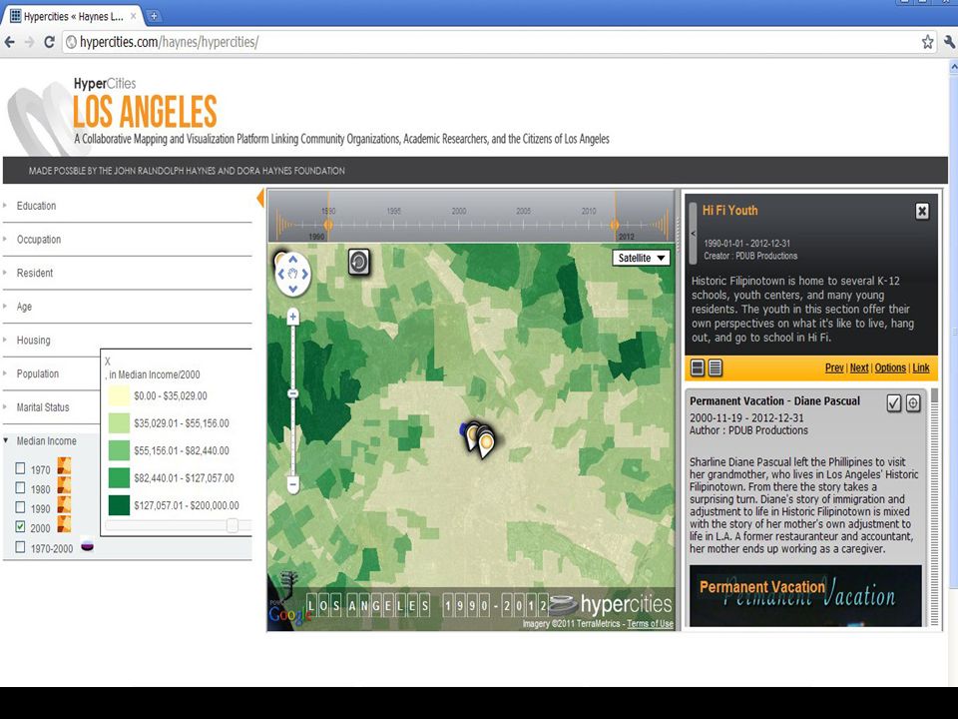Image resolution: width=958 pixels, height=719 pixels.
Task: Go back with browser back arrow
Action: [10, 42]
